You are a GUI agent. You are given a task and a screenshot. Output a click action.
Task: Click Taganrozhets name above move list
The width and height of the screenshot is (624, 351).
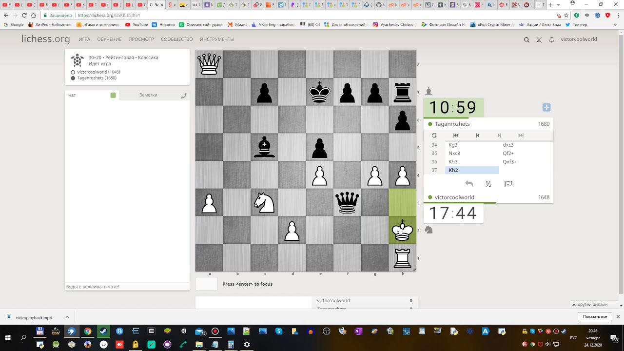[452, 124]
